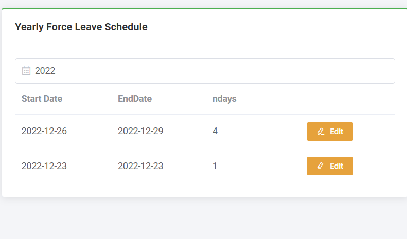The width and height of the screenshot is (407, 239).
Task: Click the empty space right of first Edit button
Action: [x=375, y=132]
